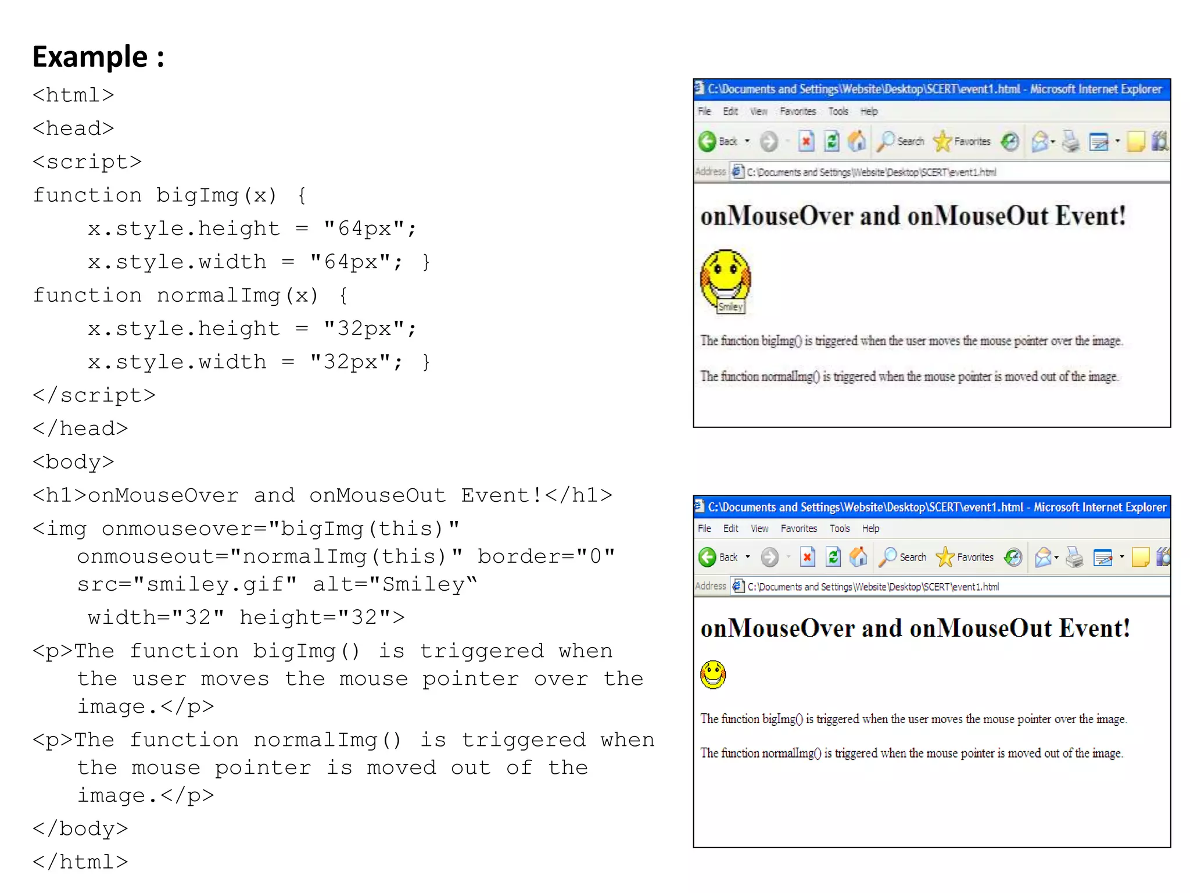
Task: Open Edit dropdown arrow in upper window
Action: 1117,141
